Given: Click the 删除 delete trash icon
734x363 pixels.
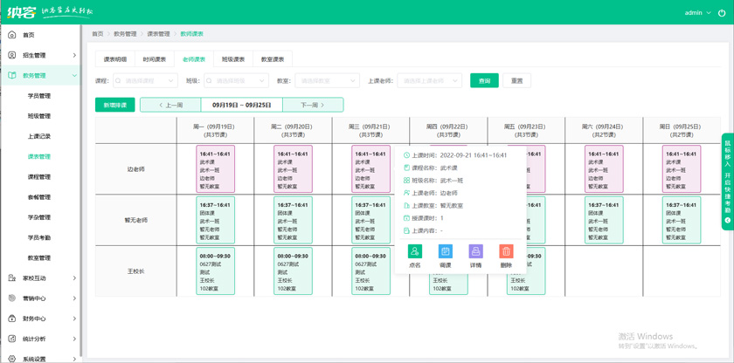Looking at the screenshot, I should coord(506,251).
